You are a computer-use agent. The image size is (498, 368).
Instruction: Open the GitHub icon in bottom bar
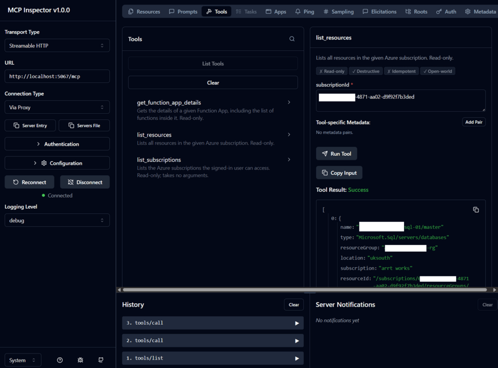[101, 360]
